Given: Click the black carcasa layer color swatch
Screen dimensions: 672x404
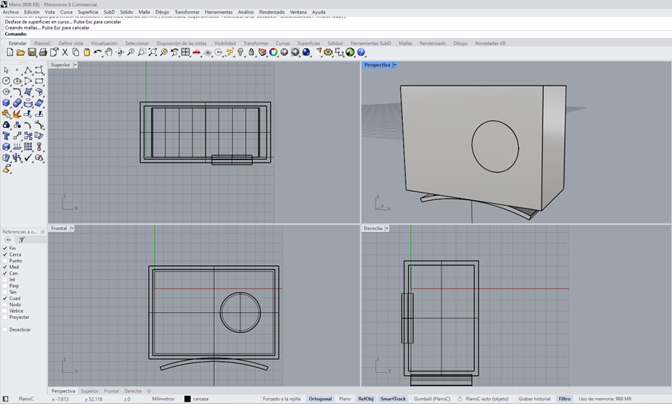Looking at the screenshot, I should pos(188,399).
